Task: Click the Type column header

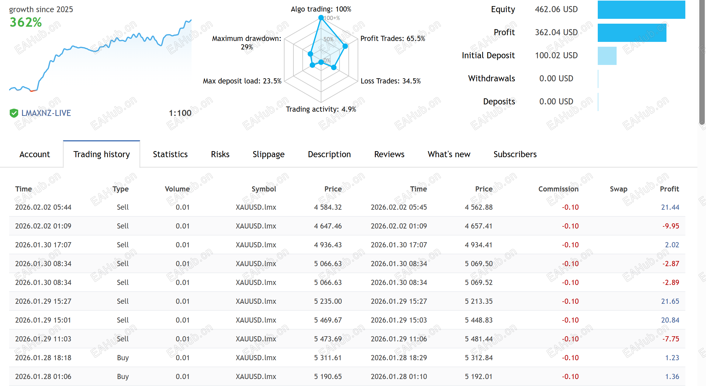Action: click(x=120, y=189)
